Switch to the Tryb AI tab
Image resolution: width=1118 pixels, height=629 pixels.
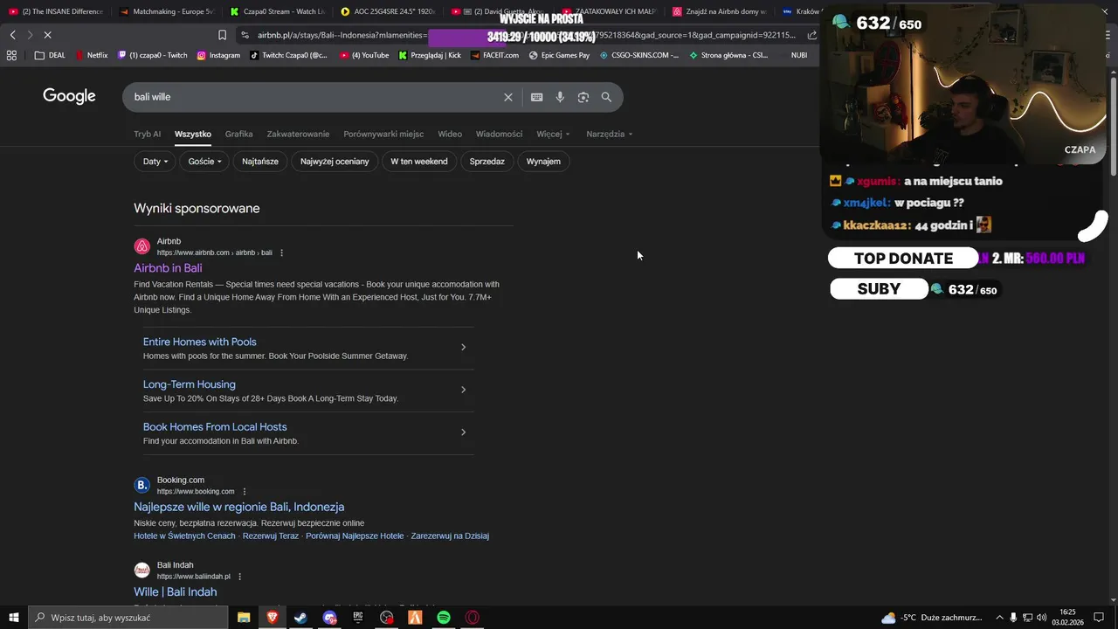[147, 134]
